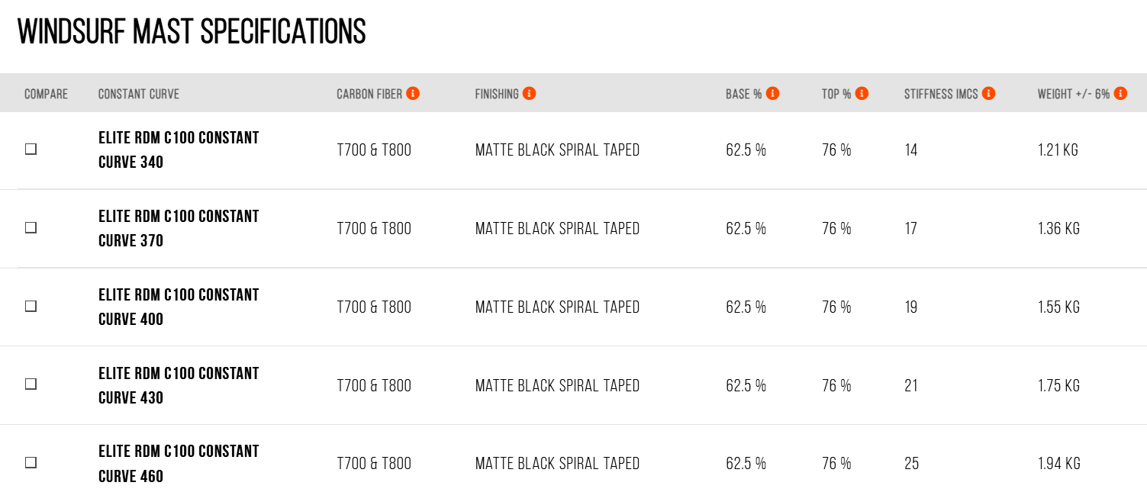The height and width of the screenshot is (492, 1147).
Task: Click the Compare column header
Action: (x=46, y=94)
